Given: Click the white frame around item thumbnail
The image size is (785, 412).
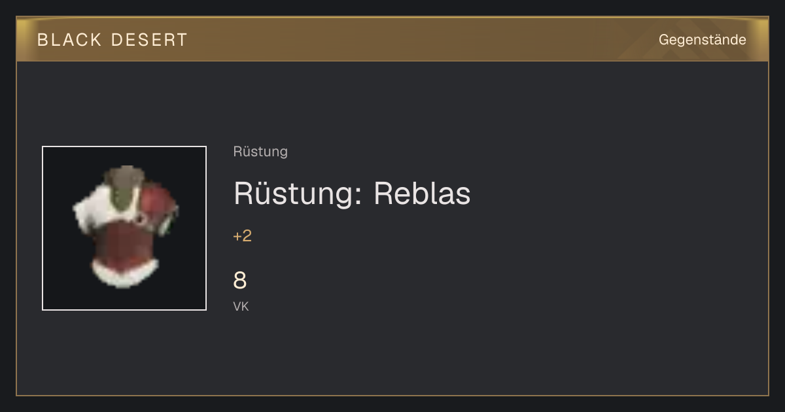Looking at the screenshot, I should click(x=124, y=146).
